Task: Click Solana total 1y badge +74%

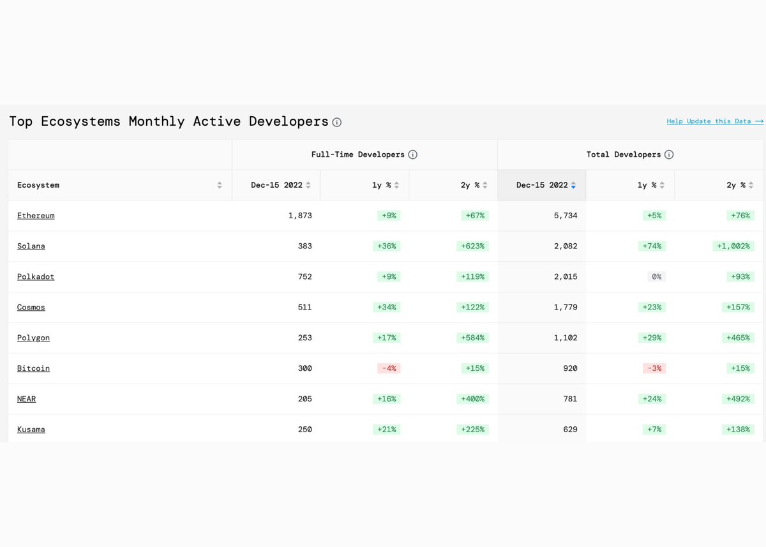Action: click(x=652, y=246)
